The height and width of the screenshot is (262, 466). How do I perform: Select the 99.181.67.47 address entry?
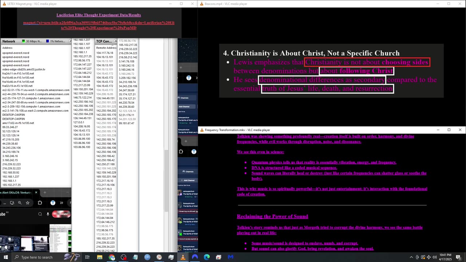coord(126,123)
